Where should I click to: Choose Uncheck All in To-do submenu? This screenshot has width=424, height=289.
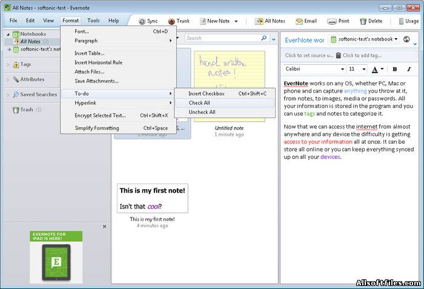pos(225,112)
